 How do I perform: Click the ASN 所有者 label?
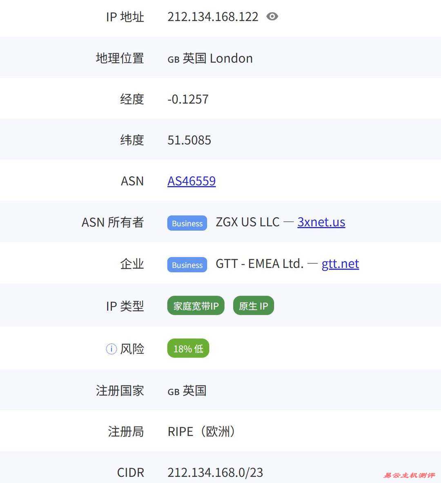(x=113, y=222)
